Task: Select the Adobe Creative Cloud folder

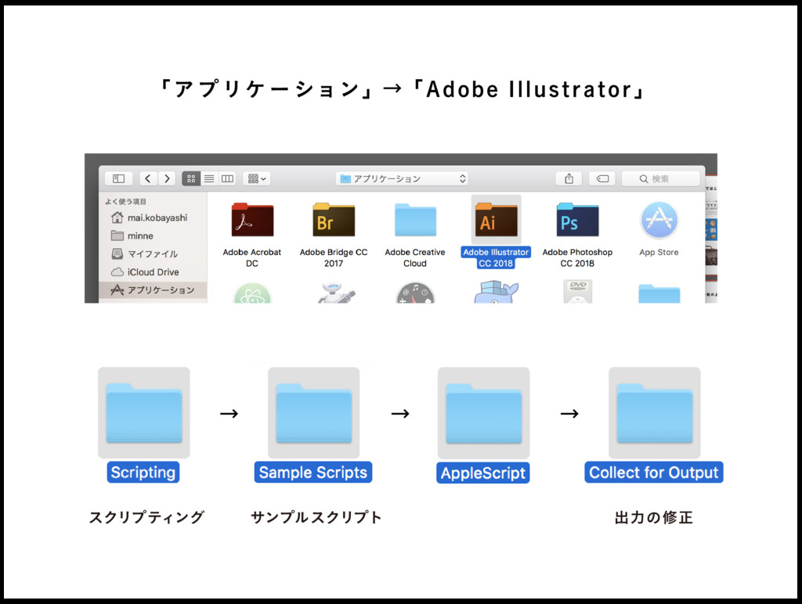Action: pos(415,220)
